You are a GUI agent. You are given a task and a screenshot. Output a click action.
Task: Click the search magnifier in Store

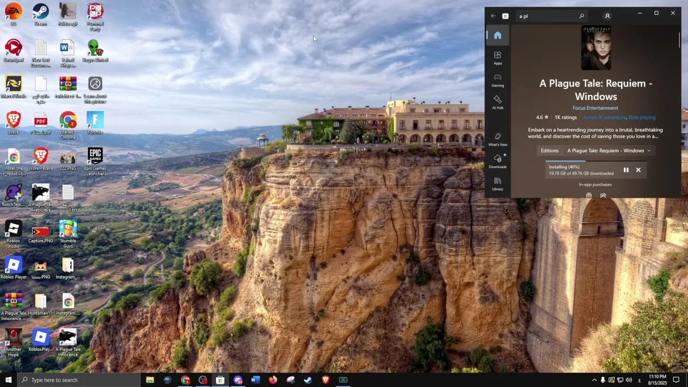pos(582,16)
